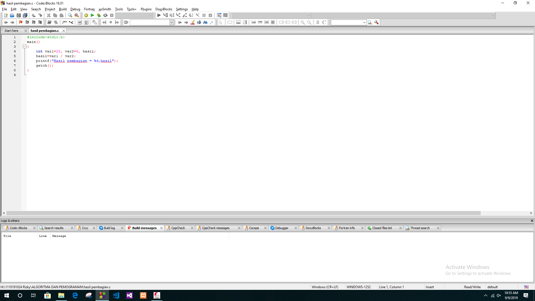Click the Build gear icon
This screenshot has height=301, width=535.
(86, 15)
